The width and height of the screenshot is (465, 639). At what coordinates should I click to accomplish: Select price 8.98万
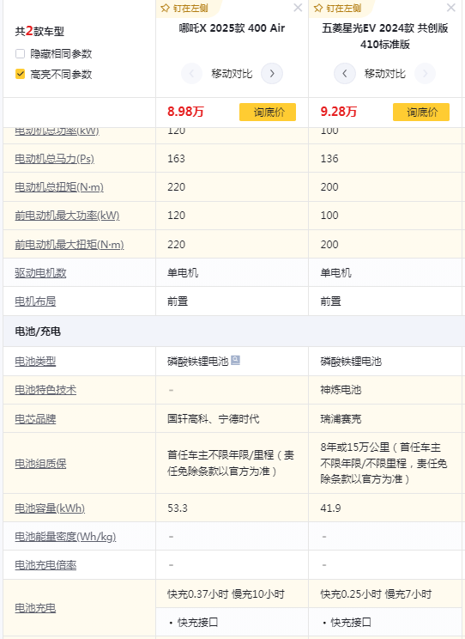tap(185, 112)
